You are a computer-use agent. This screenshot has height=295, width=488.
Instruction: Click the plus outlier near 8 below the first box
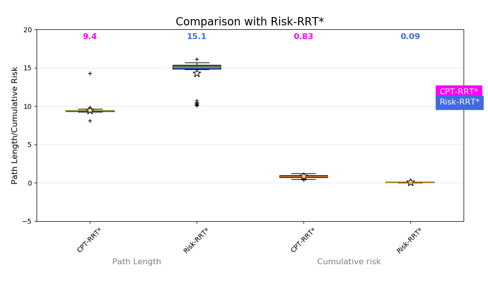(90, 121)
